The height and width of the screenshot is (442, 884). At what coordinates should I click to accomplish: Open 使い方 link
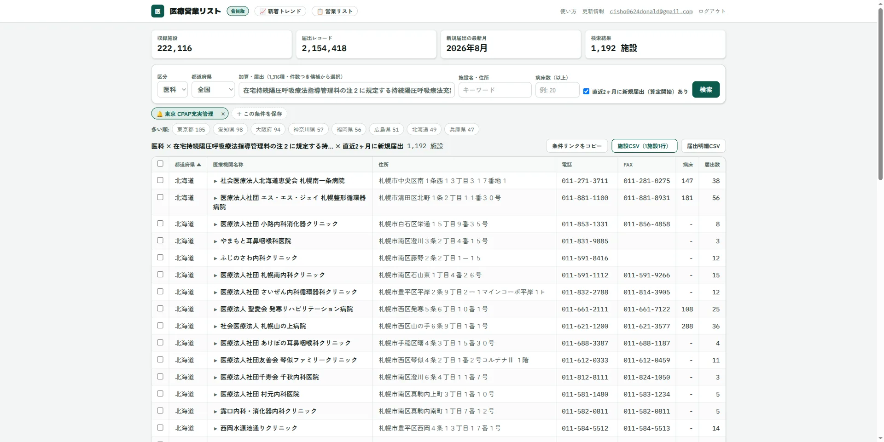click(x=568, y=11)
